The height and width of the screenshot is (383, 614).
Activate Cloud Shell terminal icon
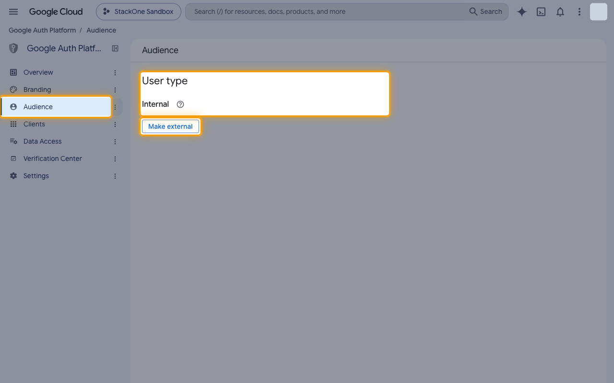[541, 11]
